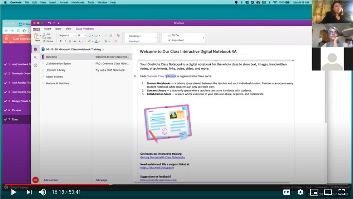This screenshot has height=199, width=353.
Task: Mute the video volume
Action: pos(43,192)
